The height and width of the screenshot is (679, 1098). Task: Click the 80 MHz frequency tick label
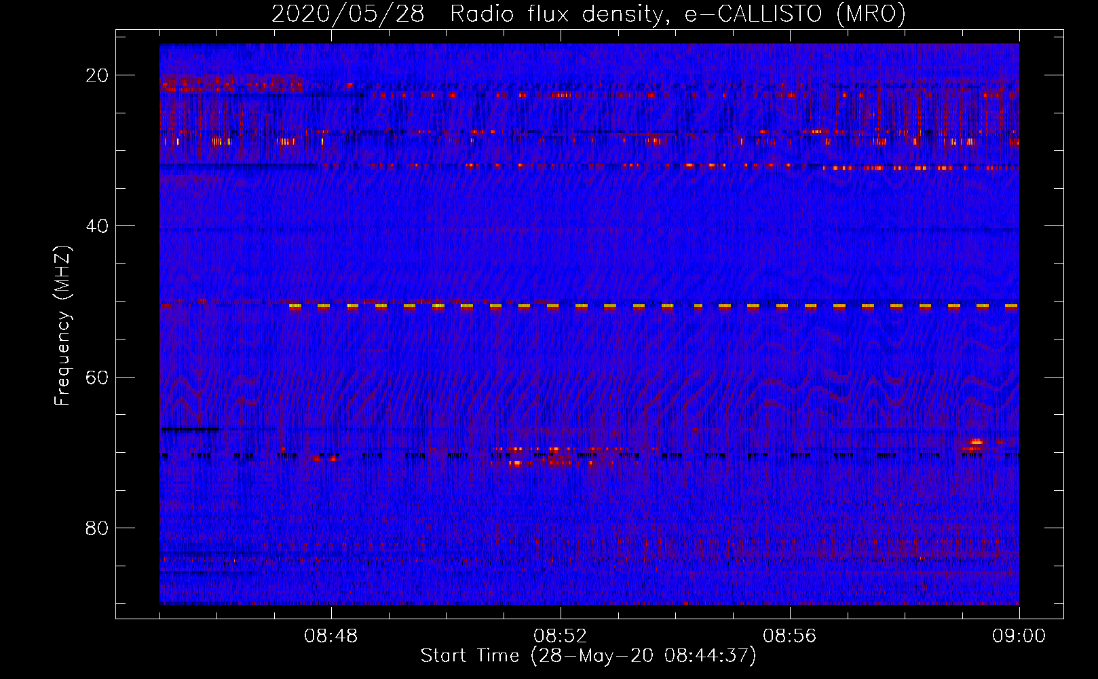[97, 528]
